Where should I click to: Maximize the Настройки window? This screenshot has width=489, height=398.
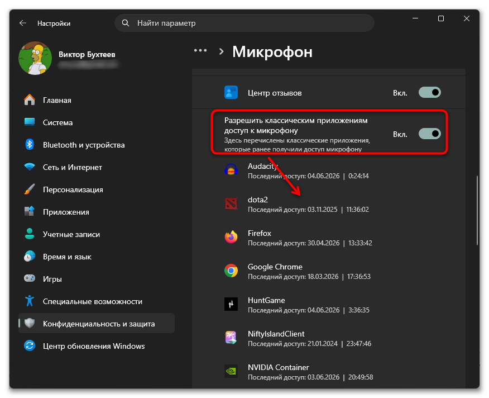pos(440,18)
